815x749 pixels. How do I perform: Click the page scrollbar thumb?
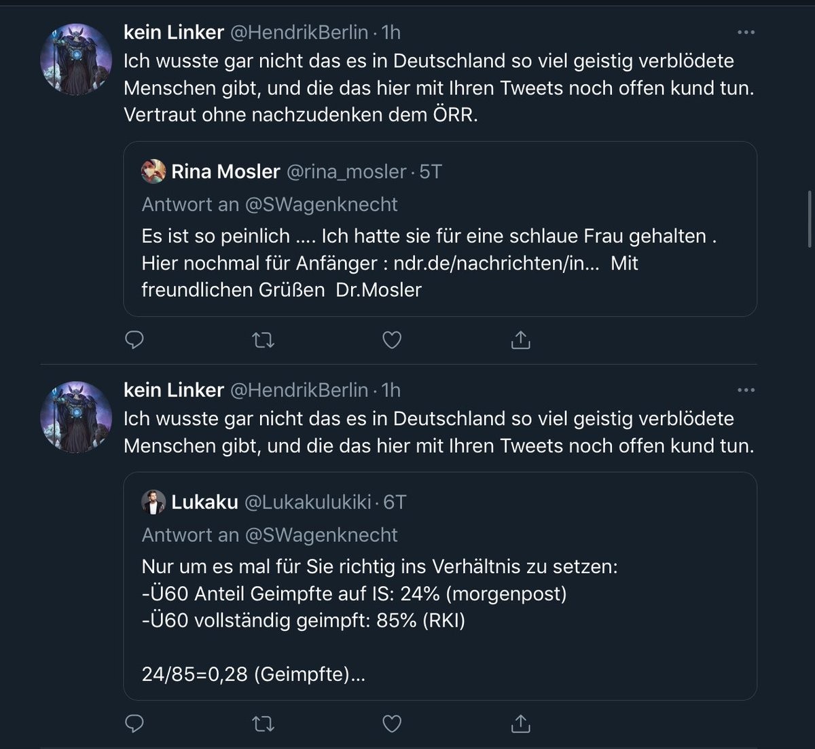810,217
